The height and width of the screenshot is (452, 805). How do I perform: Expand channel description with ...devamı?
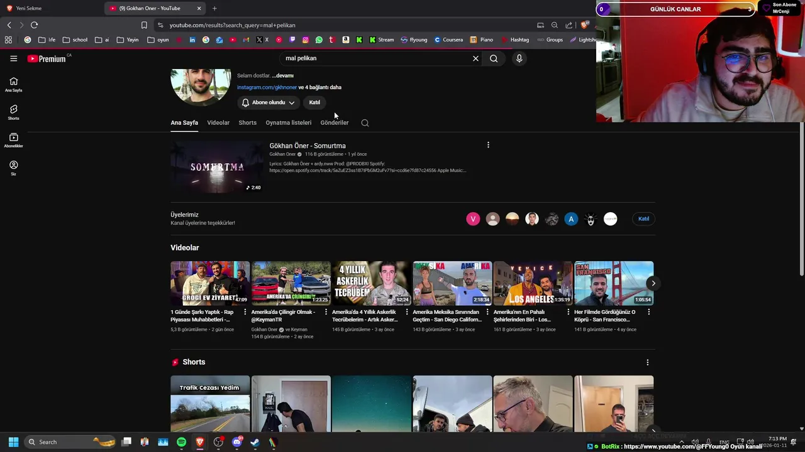(x=282, y=75)
